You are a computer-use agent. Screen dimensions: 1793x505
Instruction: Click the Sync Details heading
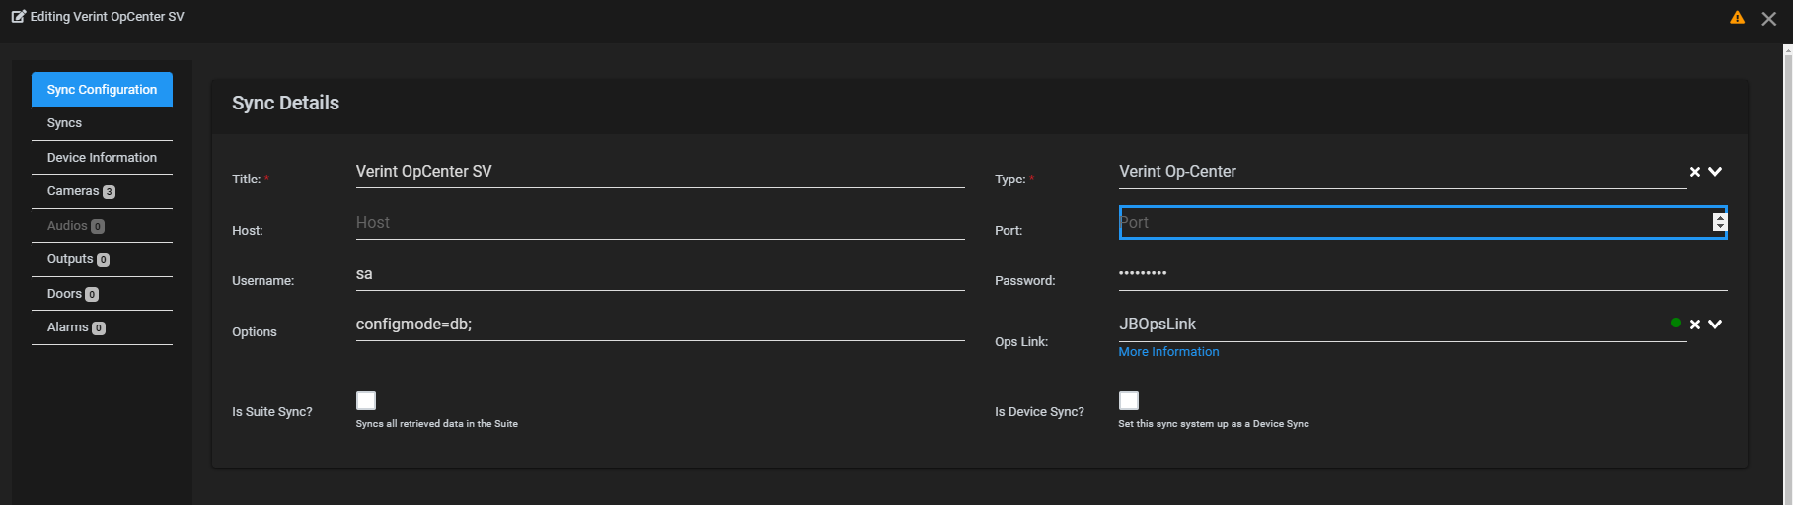click(x=285, y=103)
